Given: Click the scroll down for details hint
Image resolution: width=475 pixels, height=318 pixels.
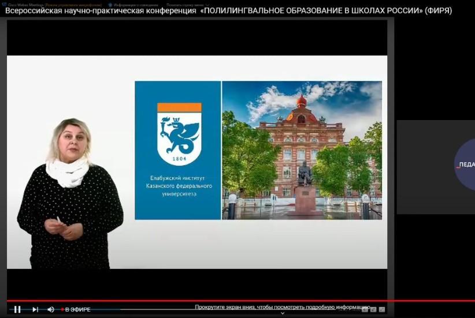Looking at the screenshot, I should coord(282,307).
